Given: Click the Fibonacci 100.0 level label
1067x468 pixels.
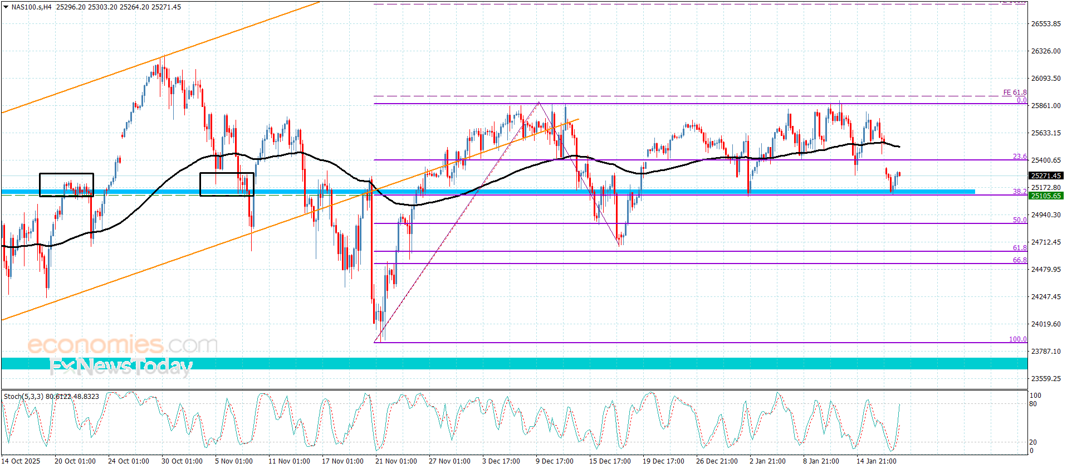Looking at the screenshot, I should click(x=1018, y=339).
